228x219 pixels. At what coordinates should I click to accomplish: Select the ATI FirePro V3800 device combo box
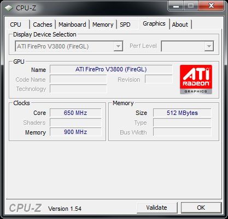tap(69, 46)
